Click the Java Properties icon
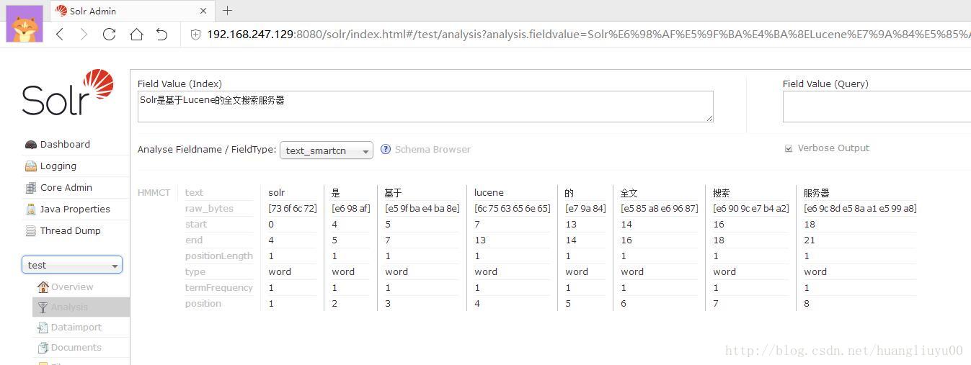 coord(30,209)
